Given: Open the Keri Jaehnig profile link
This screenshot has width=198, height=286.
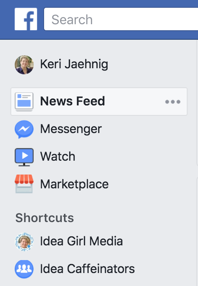Looking at the screenshot, I should (x=74, y=64).
